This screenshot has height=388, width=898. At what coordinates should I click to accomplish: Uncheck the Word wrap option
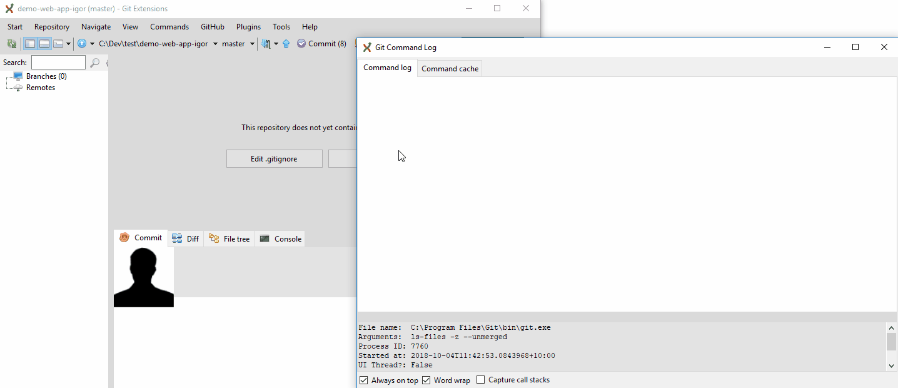tap(426, 380)
